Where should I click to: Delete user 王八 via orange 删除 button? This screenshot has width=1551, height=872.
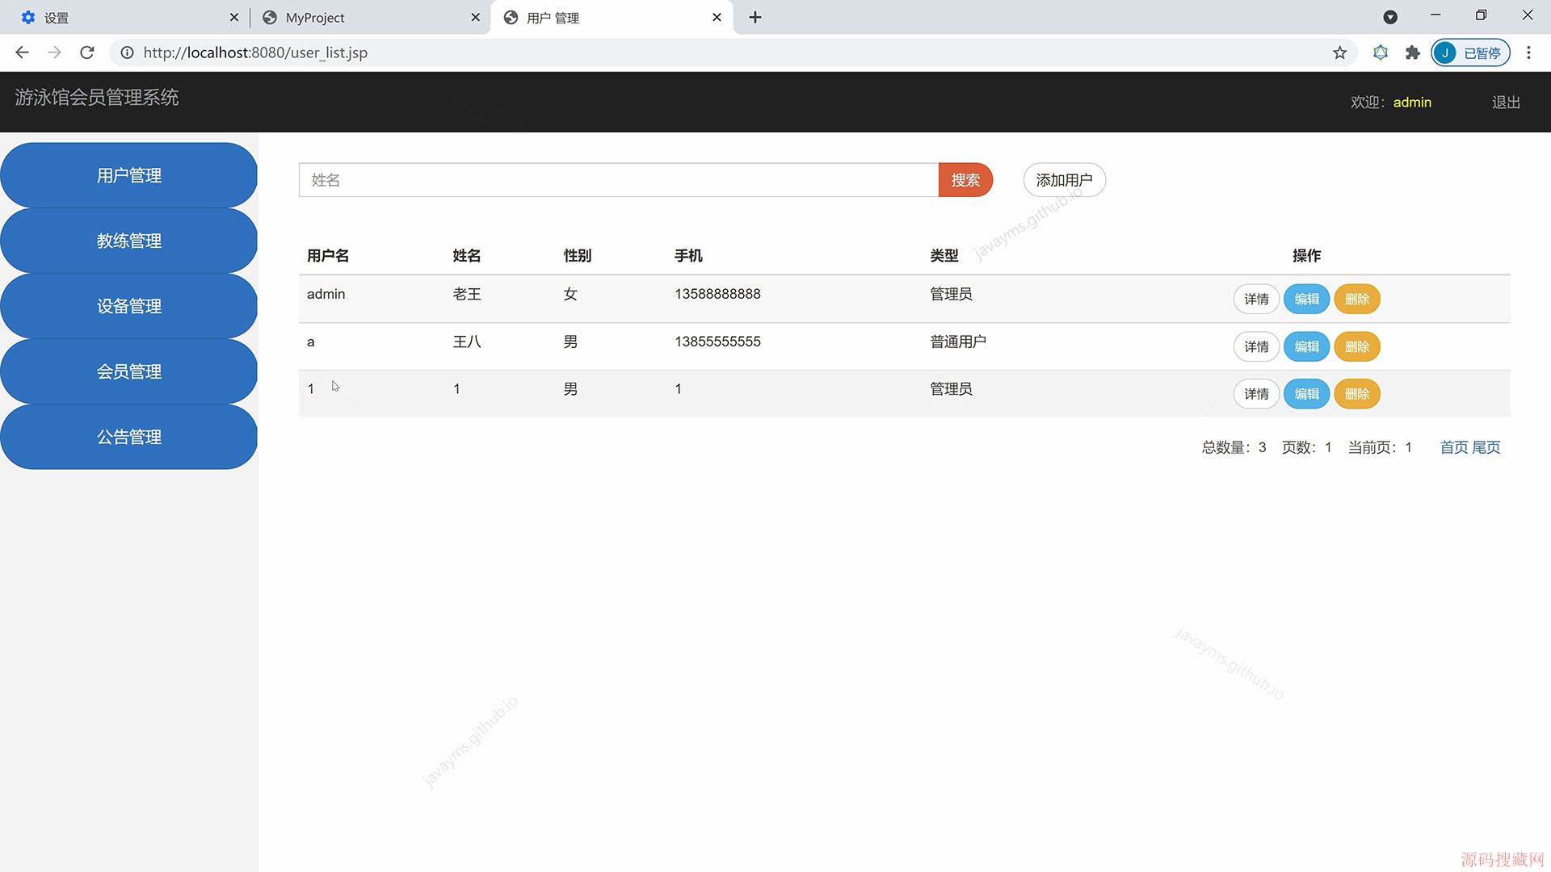click(x=1356, y=346)
